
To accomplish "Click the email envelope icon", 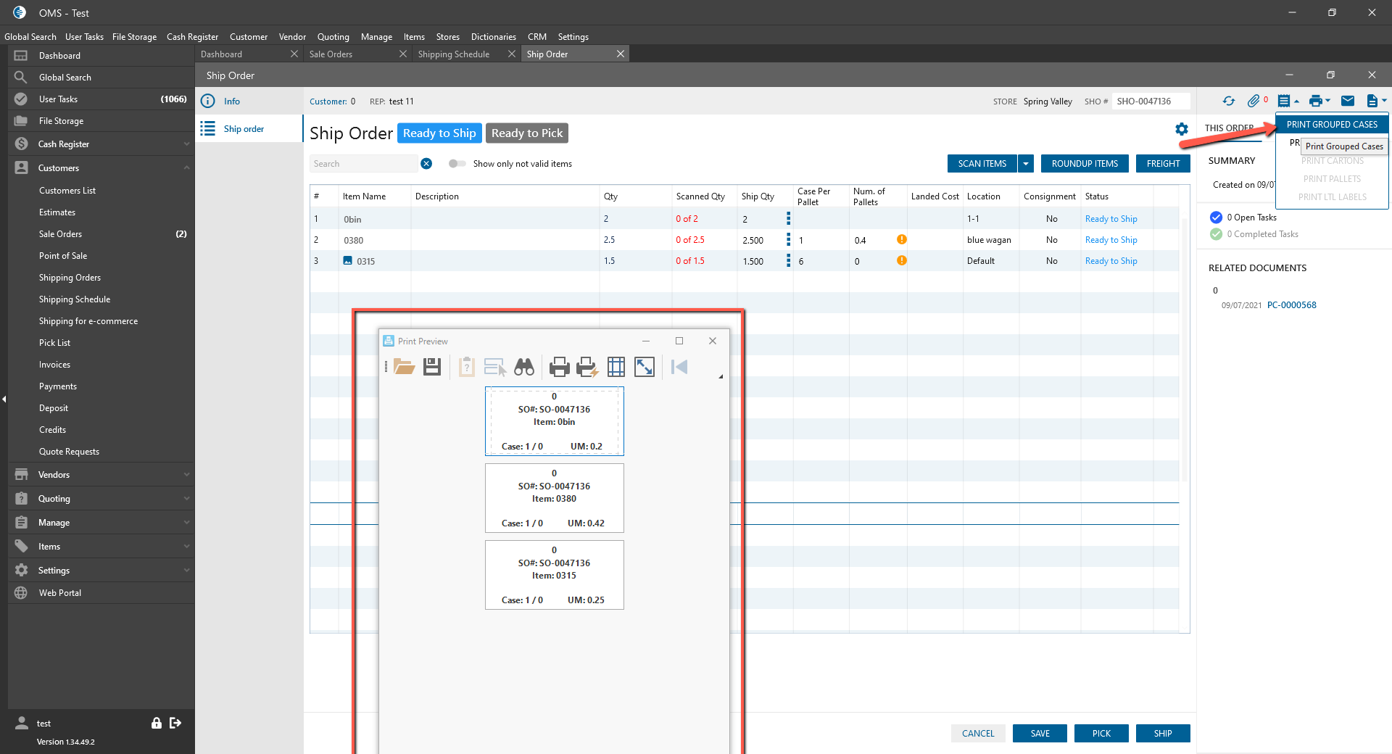I will 1348,101.
